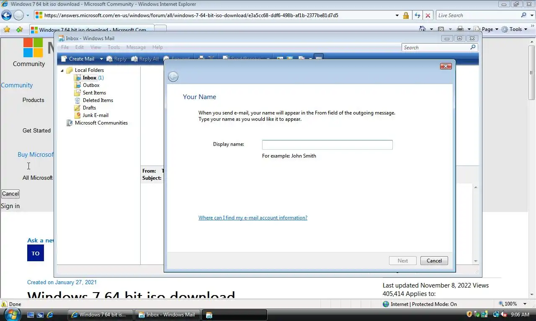The image size is (536, 321).
Task: Open the recent pages dropdown arrow
Action: [x=28, y=15]
